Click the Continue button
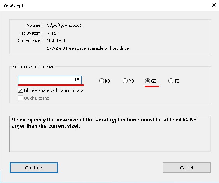 34,168
